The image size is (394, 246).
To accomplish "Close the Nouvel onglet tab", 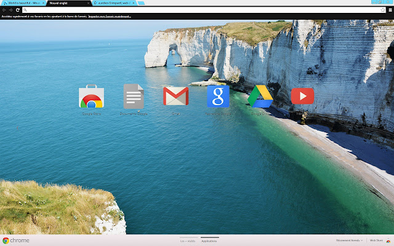I will pyautogui.click(x=88, y=3).
